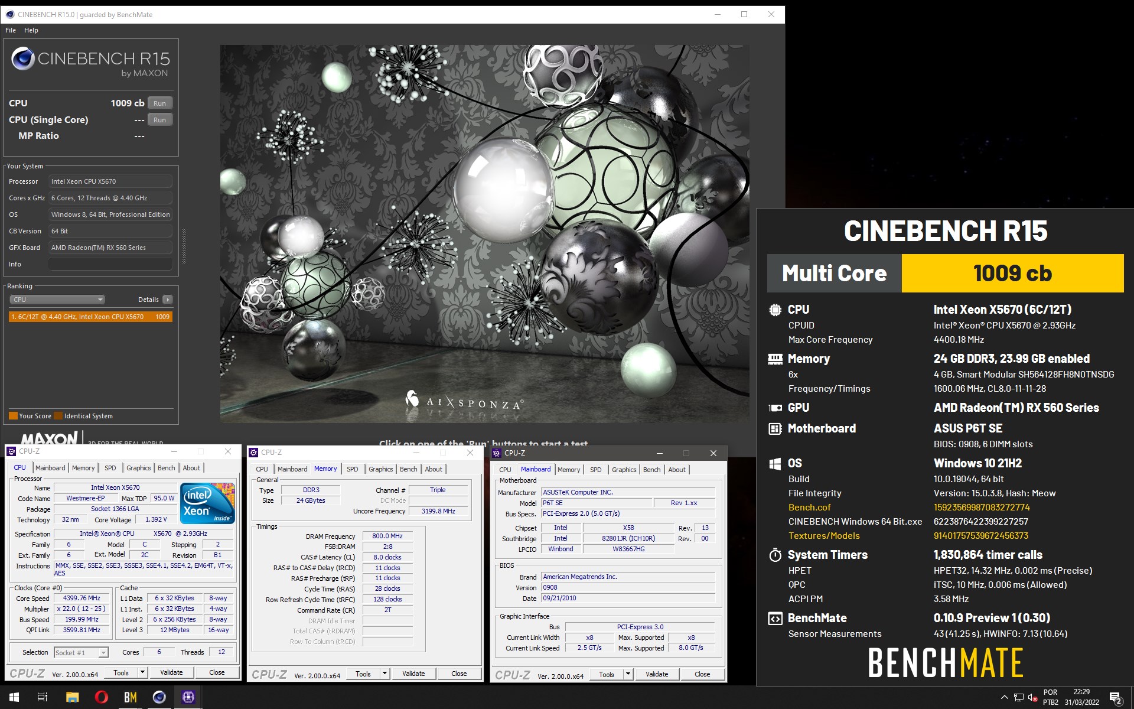Open Cinebench File menu
This screenshot has height=709, width=1134.
[x=11, y=30]
